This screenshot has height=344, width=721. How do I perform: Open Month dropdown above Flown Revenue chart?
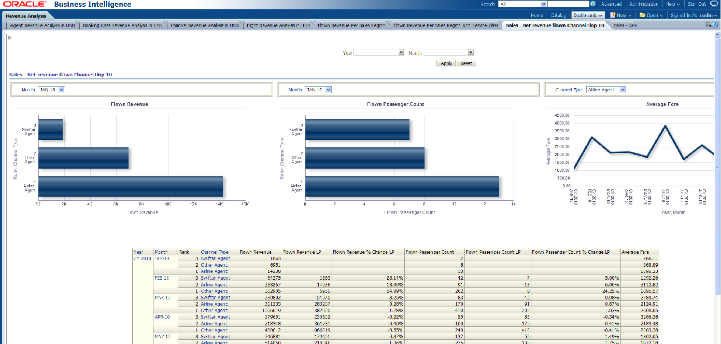coord(61,90)
